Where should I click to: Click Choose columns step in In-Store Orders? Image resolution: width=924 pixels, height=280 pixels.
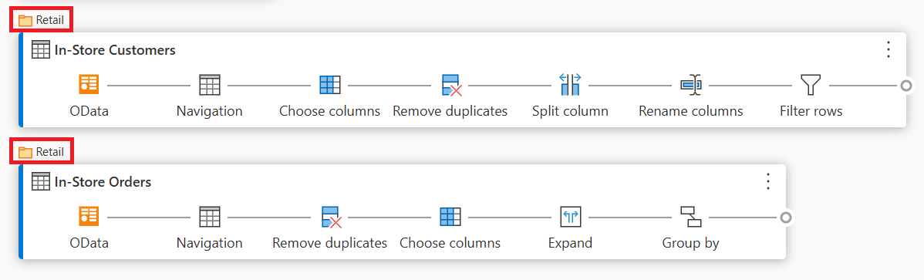450,218
